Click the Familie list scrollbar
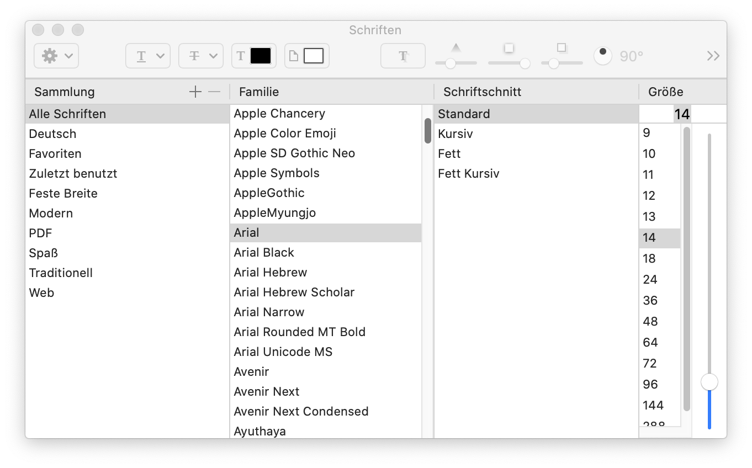752x468 pixels. tap(428, 131)
